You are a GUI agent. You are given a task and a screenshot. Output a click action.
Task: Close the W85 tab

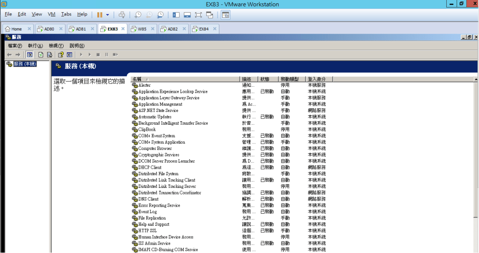[152, 29]
